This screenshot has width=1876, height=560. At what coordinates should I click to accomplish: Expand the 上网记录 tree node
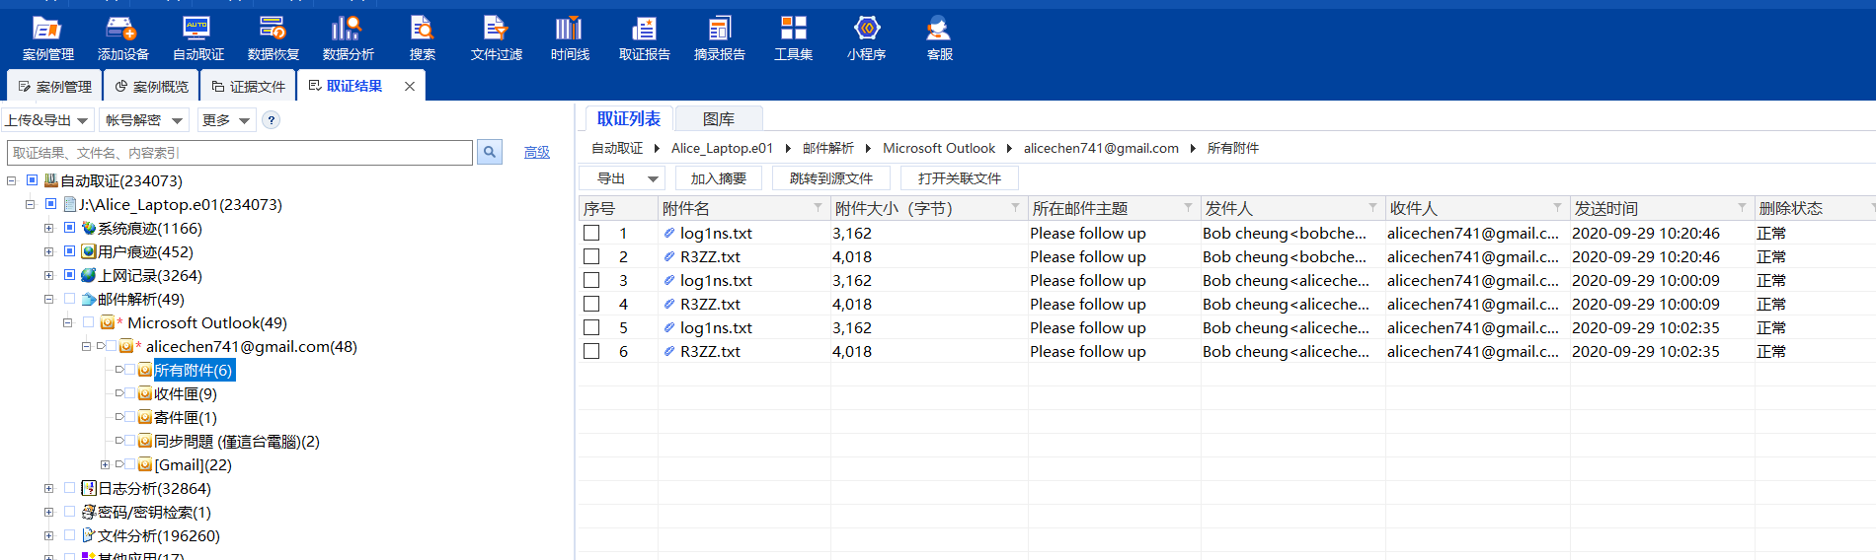point(48,275)
